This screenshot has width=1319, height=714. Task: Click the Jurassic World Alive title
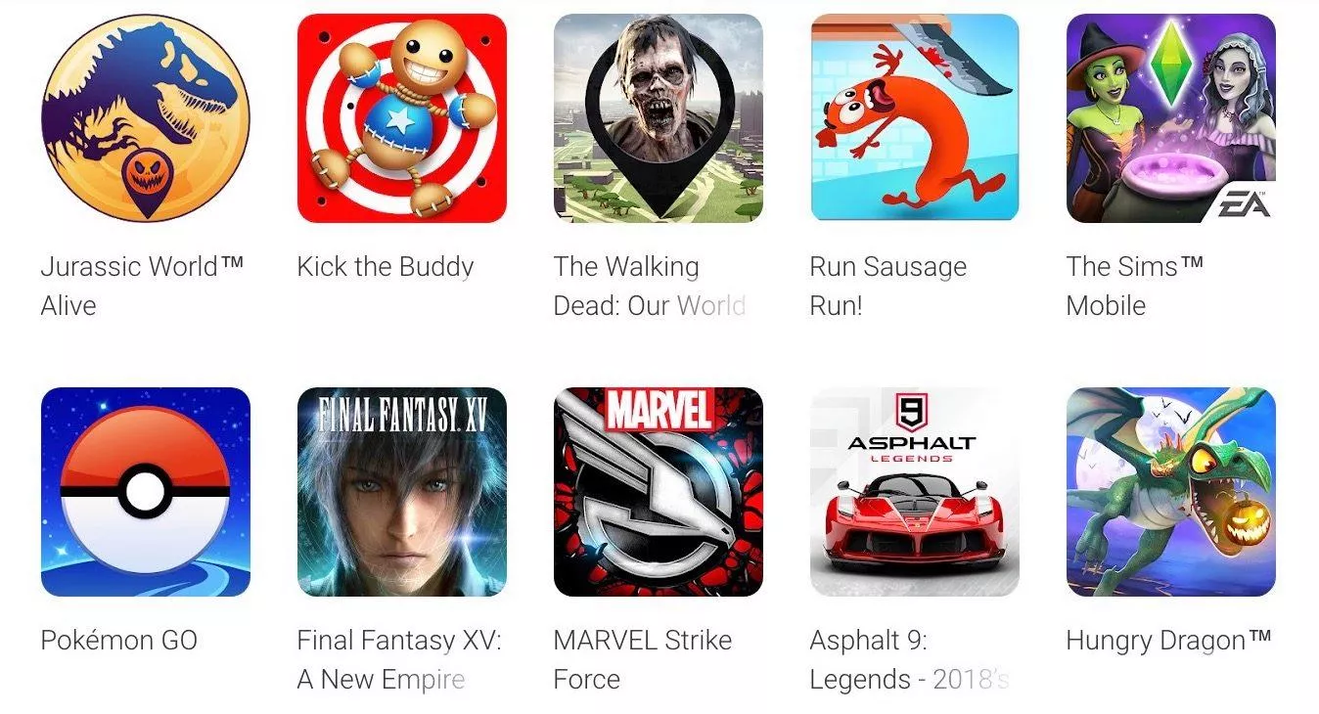pyautogui.click(x=142, y=286)
